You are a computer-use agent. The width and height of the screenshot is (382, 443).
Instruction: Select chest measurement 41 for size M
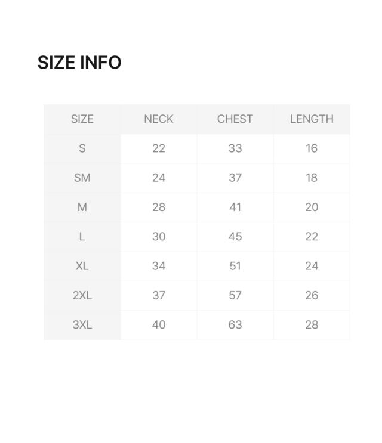click(x=235, y=207)
